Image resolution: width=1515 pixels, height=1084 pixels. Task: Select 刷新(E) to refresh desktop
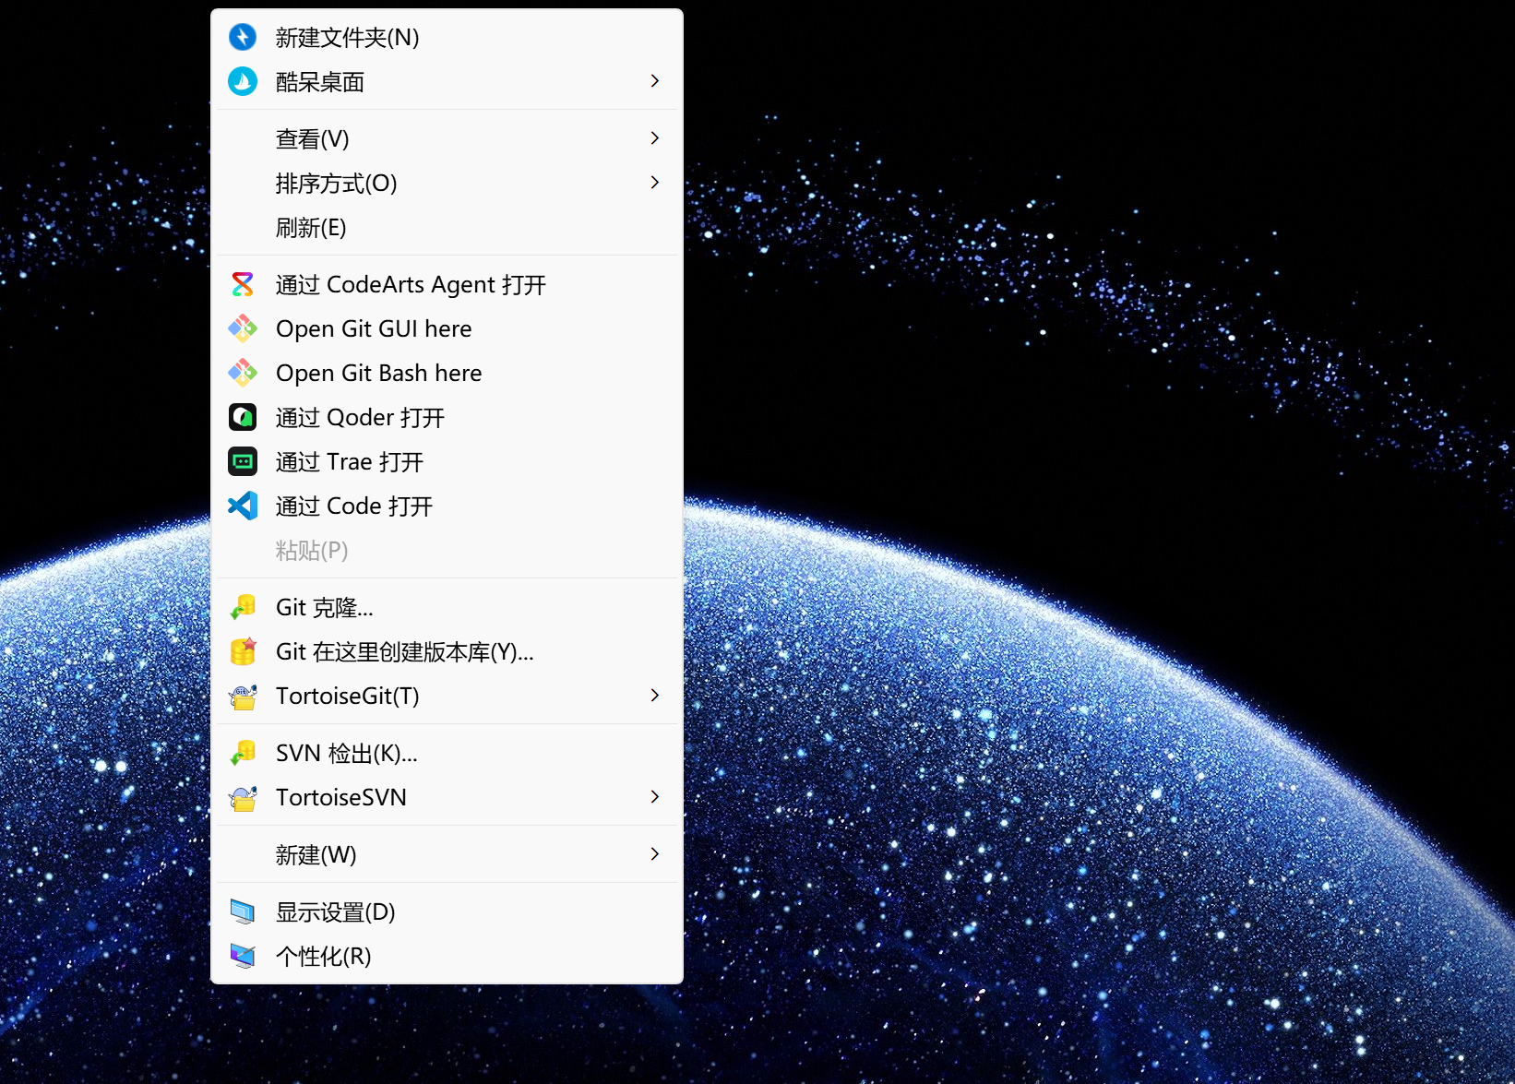[x=447, y=227]
